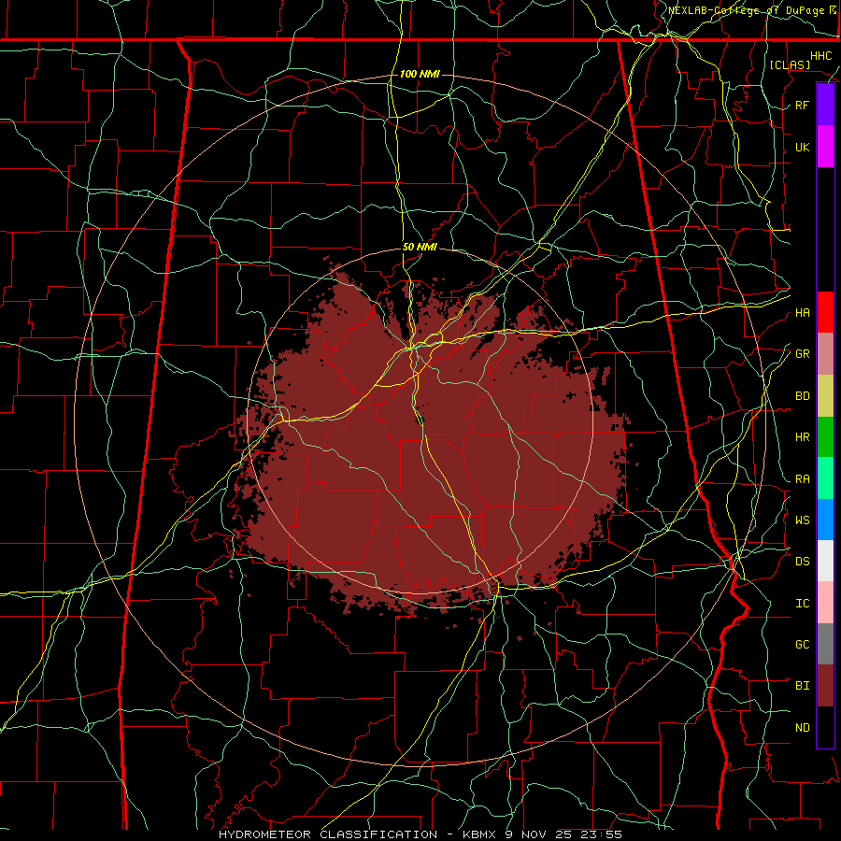Click the DS legend label

coord(802,562)
